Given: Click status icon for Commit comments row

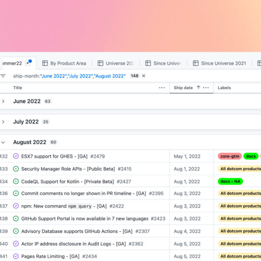Looking at the screenshot, I should click(x=16, y=193).
